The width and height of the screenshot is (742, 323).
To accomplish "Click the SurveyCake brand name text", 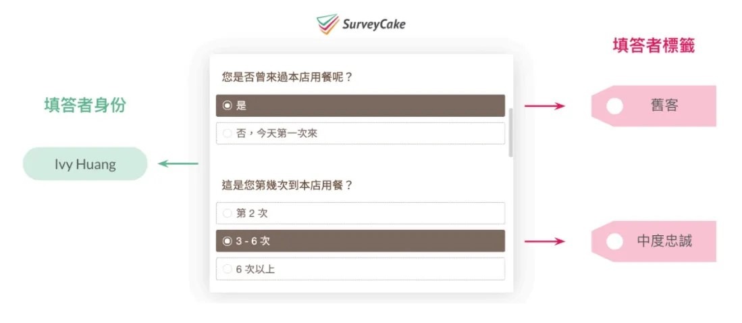I will click(374, 24).
